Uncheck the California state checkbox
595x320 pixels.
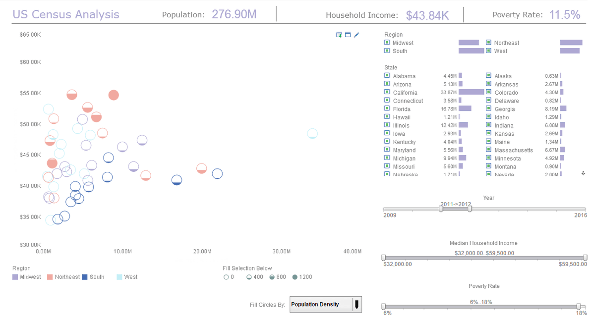pos(387,92)
